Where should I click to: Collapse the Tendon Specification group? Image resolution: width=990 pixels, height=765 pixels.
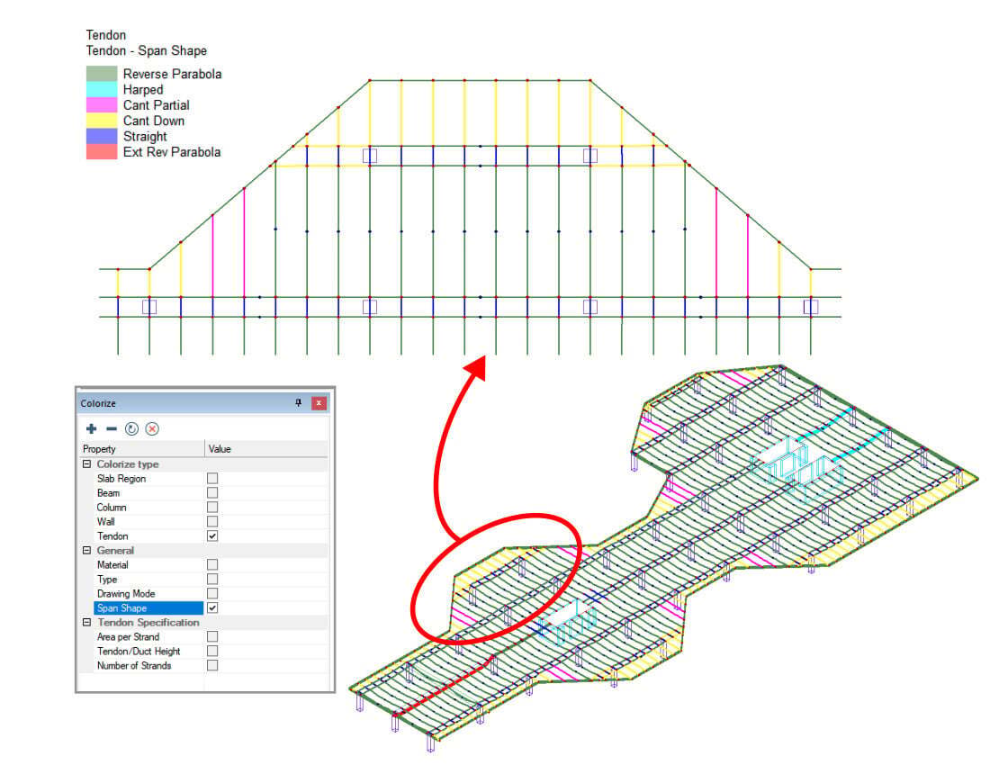[x=86, y=623]
